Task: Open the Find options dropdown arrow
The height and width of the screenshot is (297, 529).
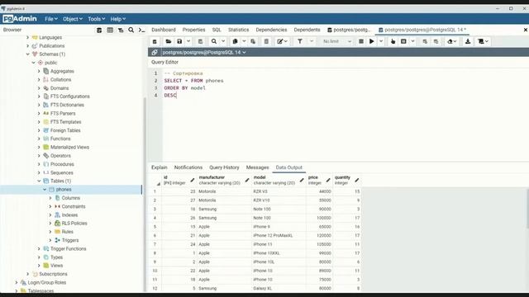Action: click(223, 41)
